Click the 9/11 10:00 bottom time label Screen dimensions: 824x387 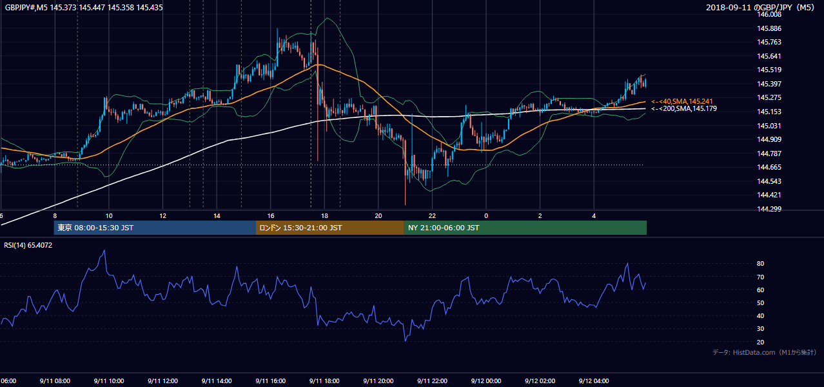(x=109, y=381)
